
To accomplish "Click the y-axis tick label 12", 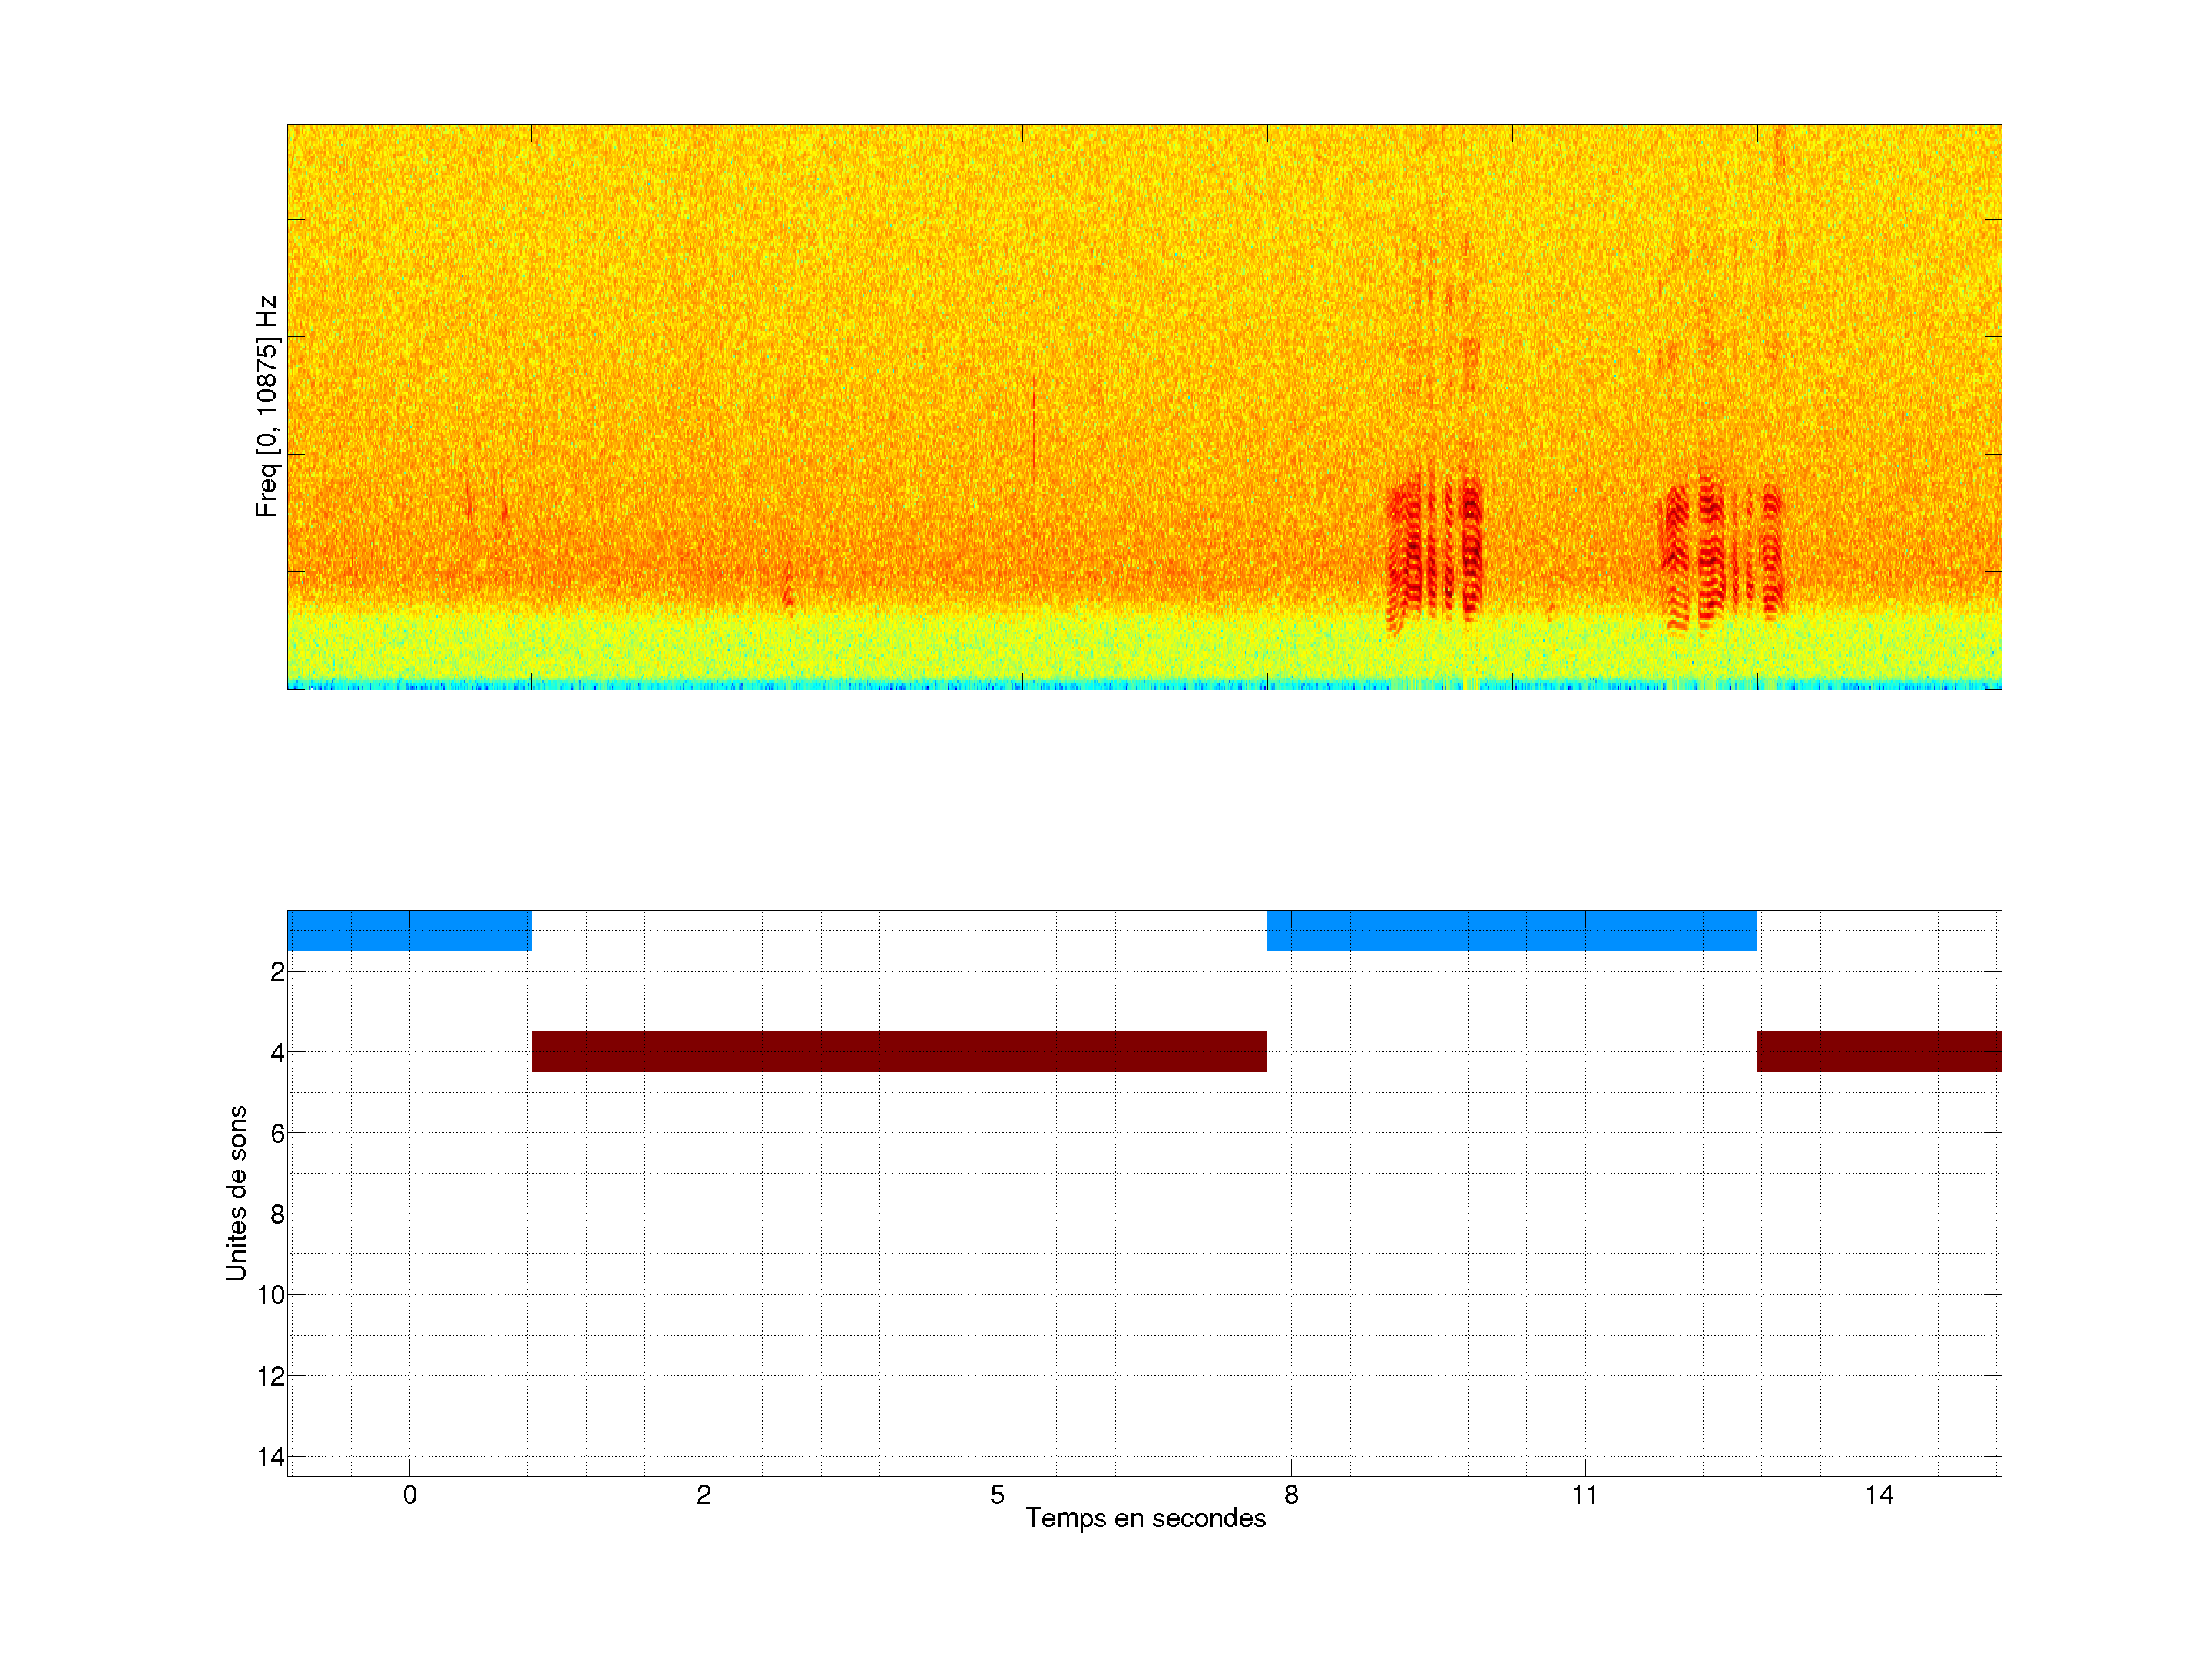I will point(271,1376).
